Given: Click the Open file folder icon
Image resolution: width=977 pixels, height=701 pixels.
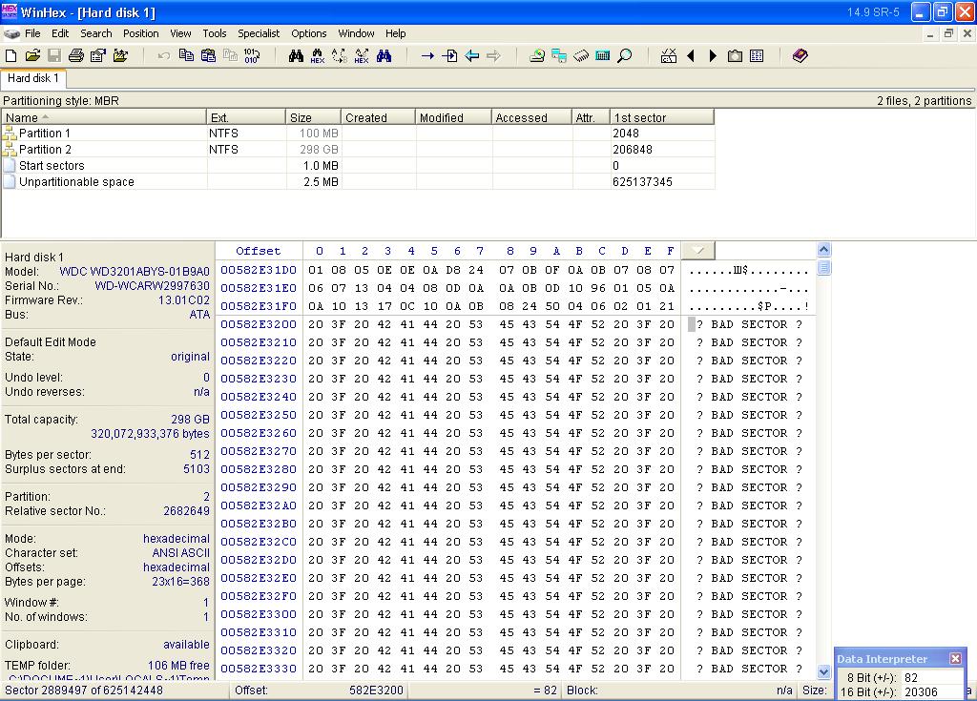Looking at the screenshot, I should (32, 56).
